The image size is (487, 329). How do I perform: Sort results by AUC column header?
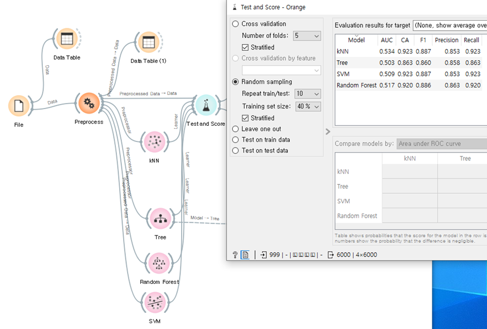(387, 40)
